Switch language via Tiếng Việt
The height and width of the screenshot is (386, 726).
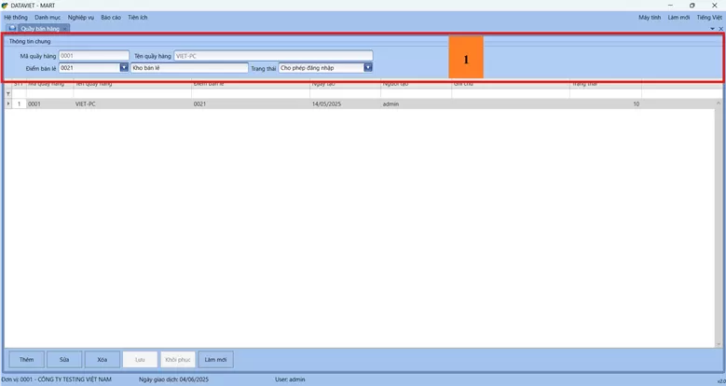[x=709, y=17]
